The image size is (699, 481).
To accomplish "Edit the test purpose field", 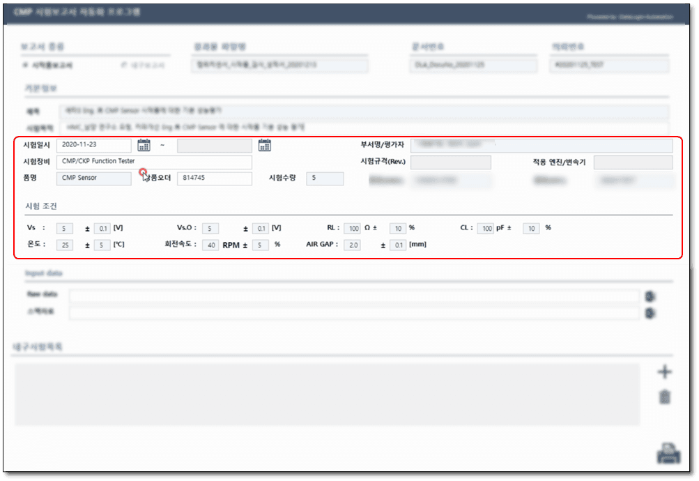I will tap(364, 128).
